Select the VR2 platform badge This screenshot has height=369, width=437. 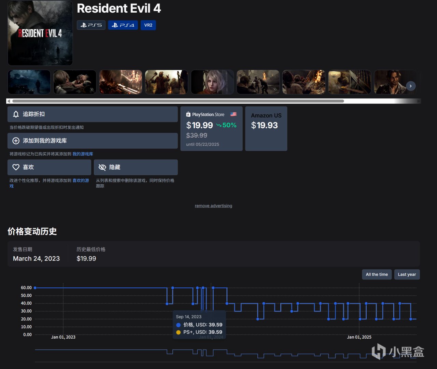(x=148, y=25)
